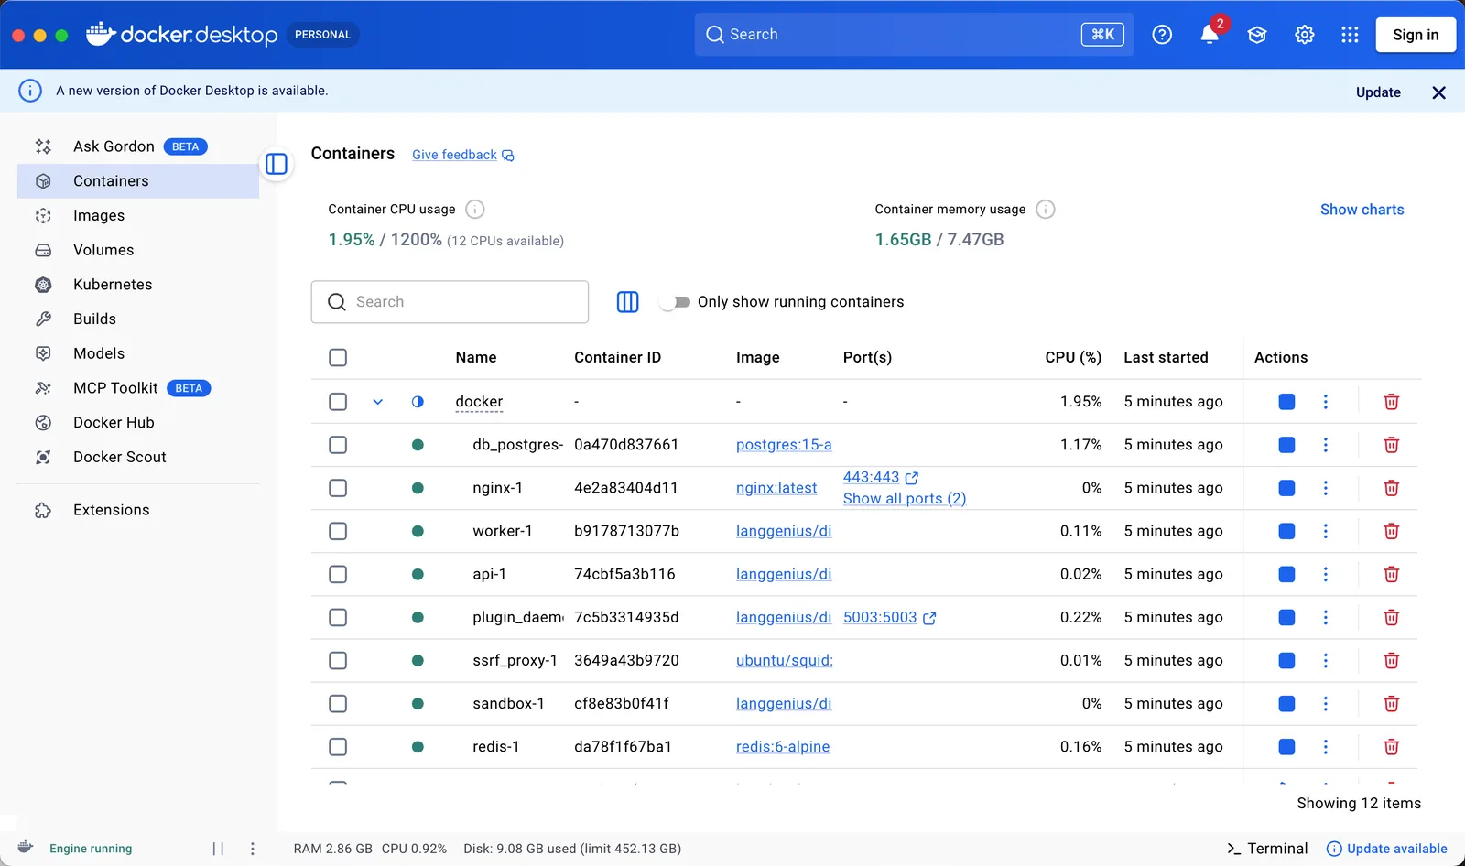Focus the global Search bar in header

pyautogui.click(x=914, y=35)
